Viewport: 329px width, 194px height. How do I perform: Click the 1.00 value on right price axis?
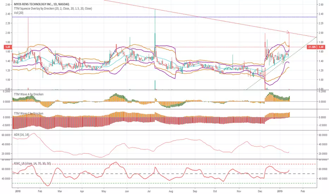[x=321, y=80]
